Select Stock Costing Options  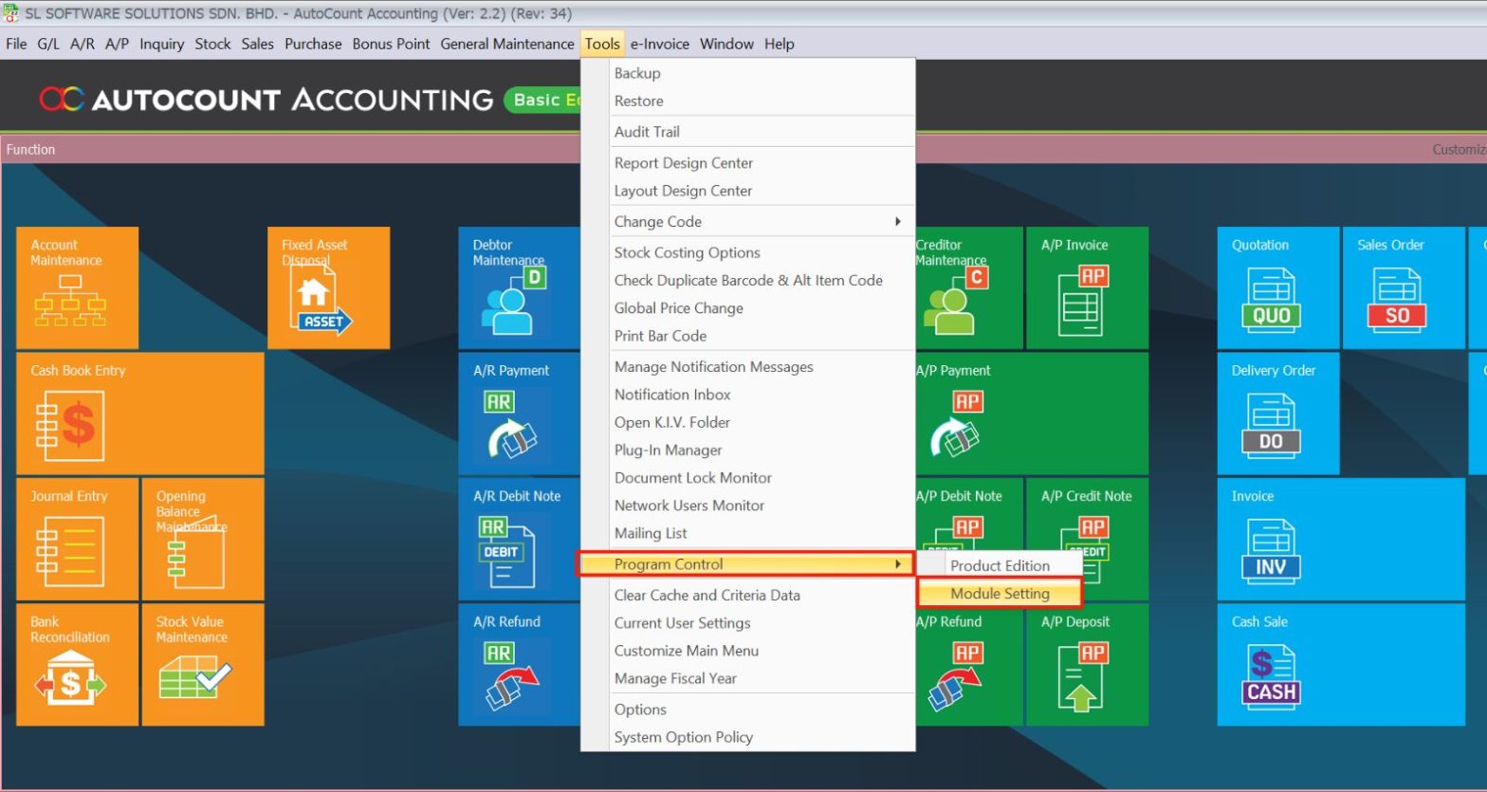(747, 252)
